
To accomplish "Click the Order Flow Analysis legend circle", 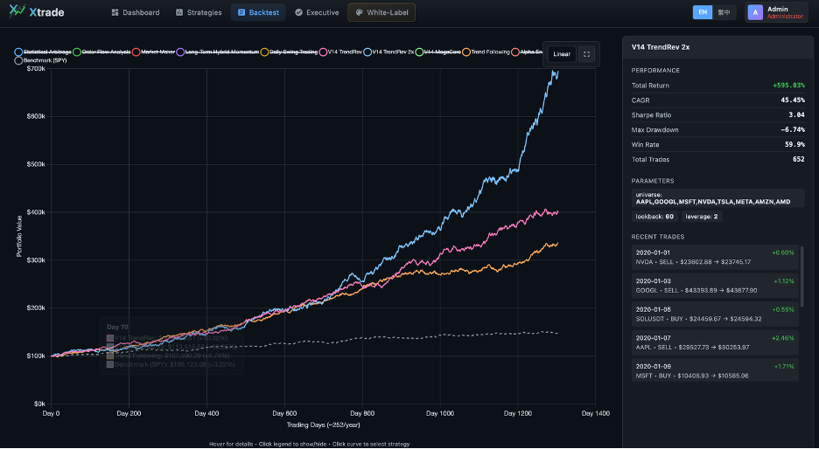I will click(x=78, y=52).
